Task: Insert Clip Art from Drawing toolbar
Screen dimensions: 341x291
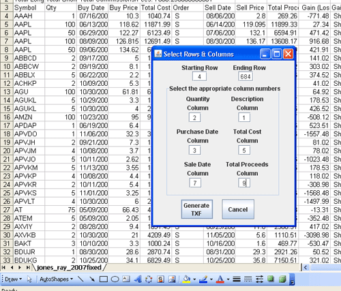Action: click(x=160, y=279)
